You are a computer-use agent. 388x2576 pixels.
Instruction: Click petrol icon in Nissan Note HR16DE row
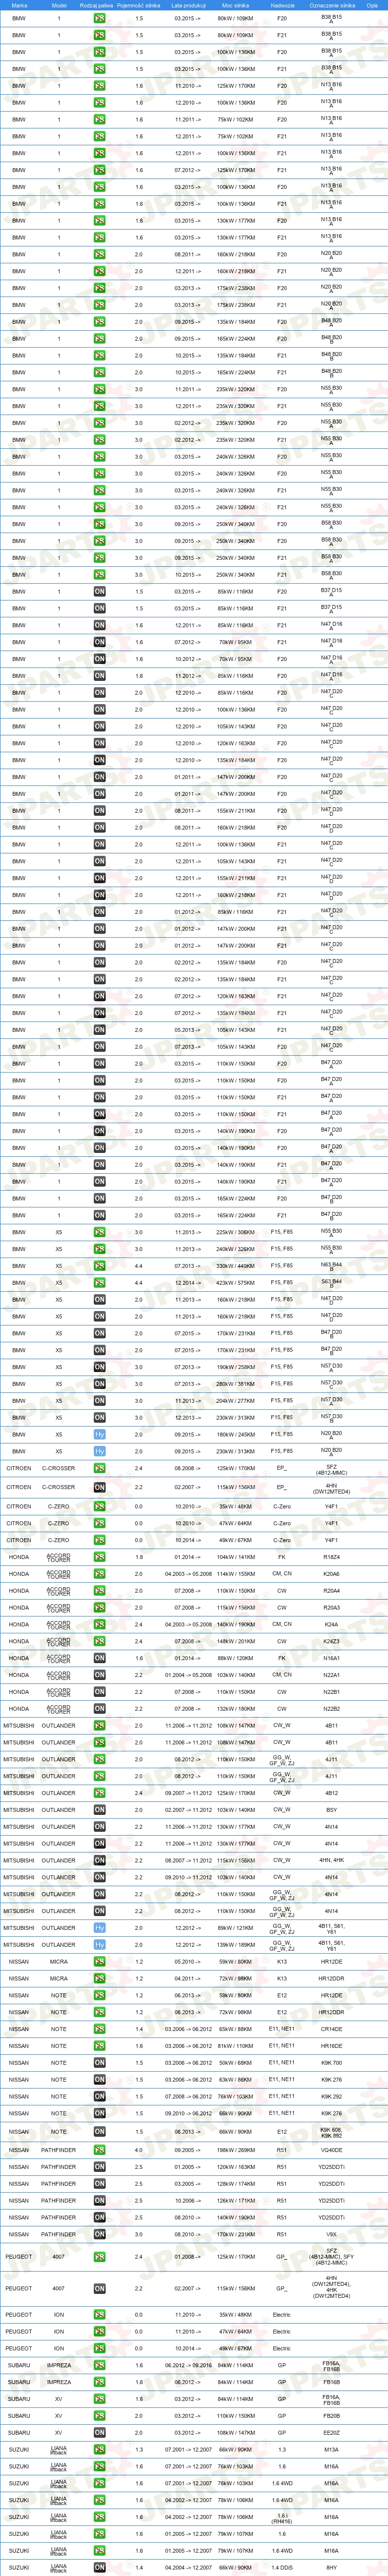[99, 2046]
